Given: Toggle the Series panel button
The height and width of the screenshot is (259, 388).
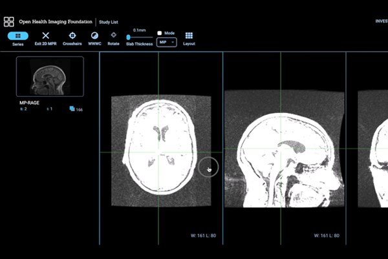Looking at the screenshot, I should pos(17,36).
